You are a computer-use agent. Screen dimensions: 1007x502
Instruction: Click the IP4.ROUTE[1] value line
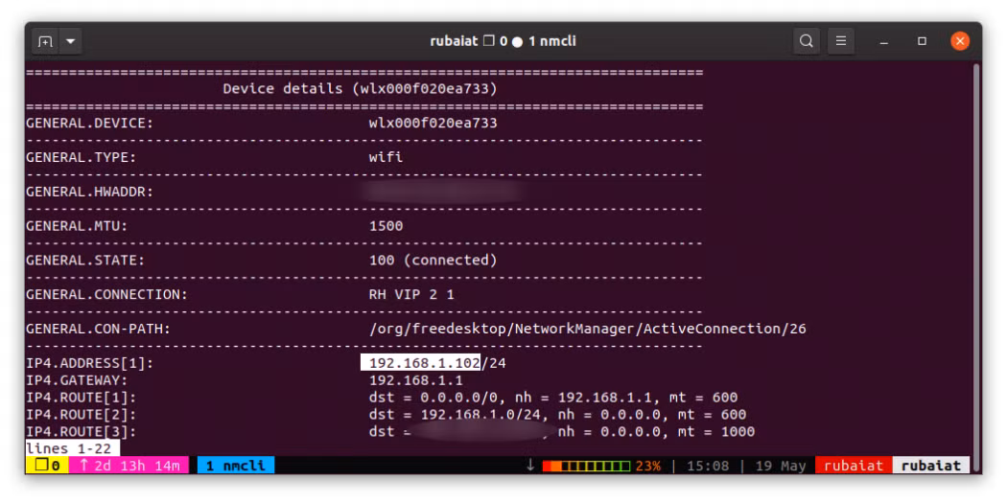pyautogui.click(x=553, y=398)
